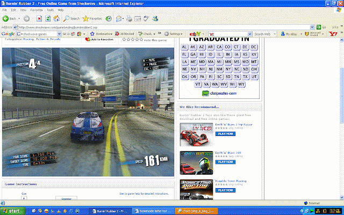344x215 pixels.
Task: Open the Help menu
Action: (x=61, y=10)
